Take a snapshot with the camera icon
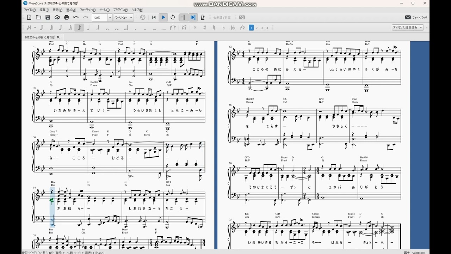Viewport: 451px width, 254px height. click(242, 17)
